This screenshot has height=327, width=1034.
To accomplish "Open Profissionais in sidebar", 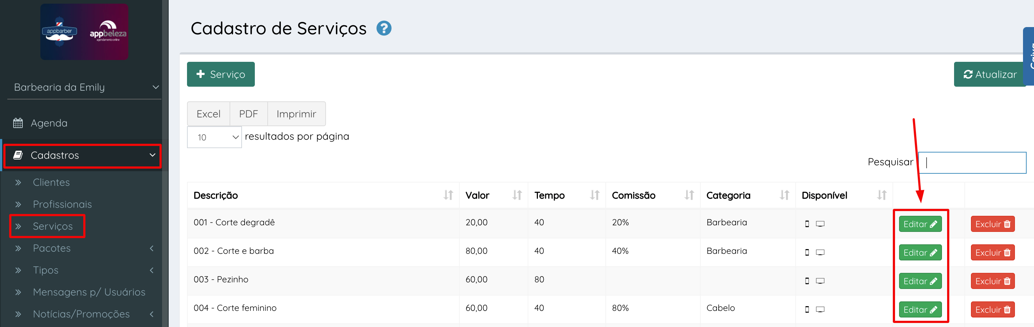I will 62,204.
